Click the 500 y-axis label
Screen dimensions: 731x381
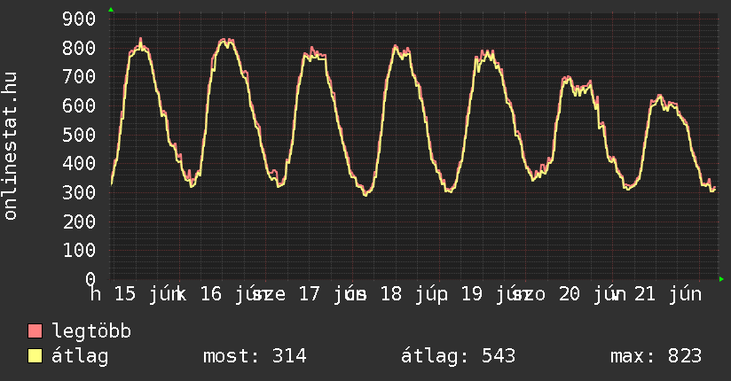pos(79,135)
